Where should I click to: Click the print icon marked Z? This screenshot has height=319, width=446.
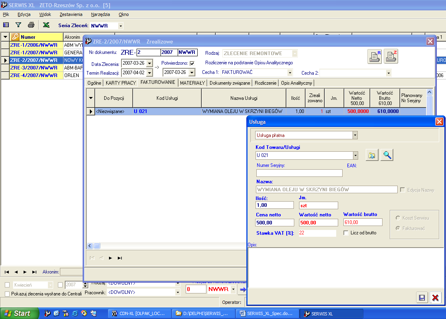click(391, 56)
